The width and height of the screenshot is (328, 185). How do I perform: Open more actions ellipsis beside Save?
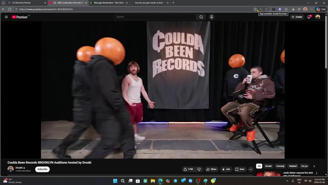tap(251, 169)
